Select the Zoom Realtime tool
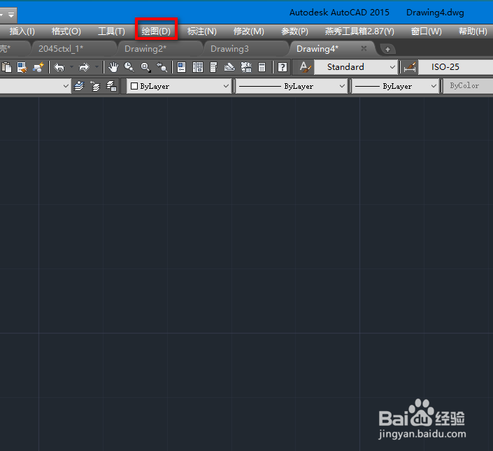The width and height of the screenshot is (493, 451). 129,67
